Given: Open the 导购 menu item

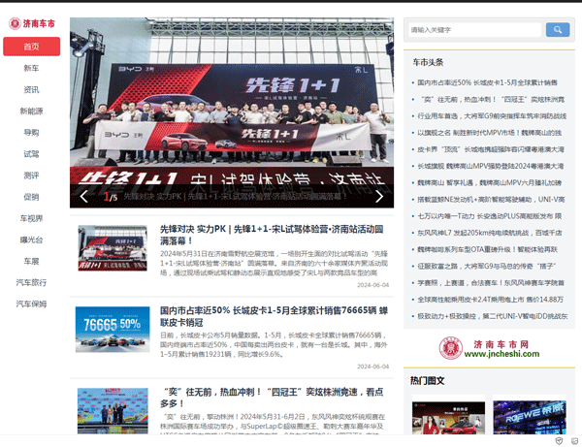Looking at the screenshot, I should pyautogui.click(x=32, y=133).
